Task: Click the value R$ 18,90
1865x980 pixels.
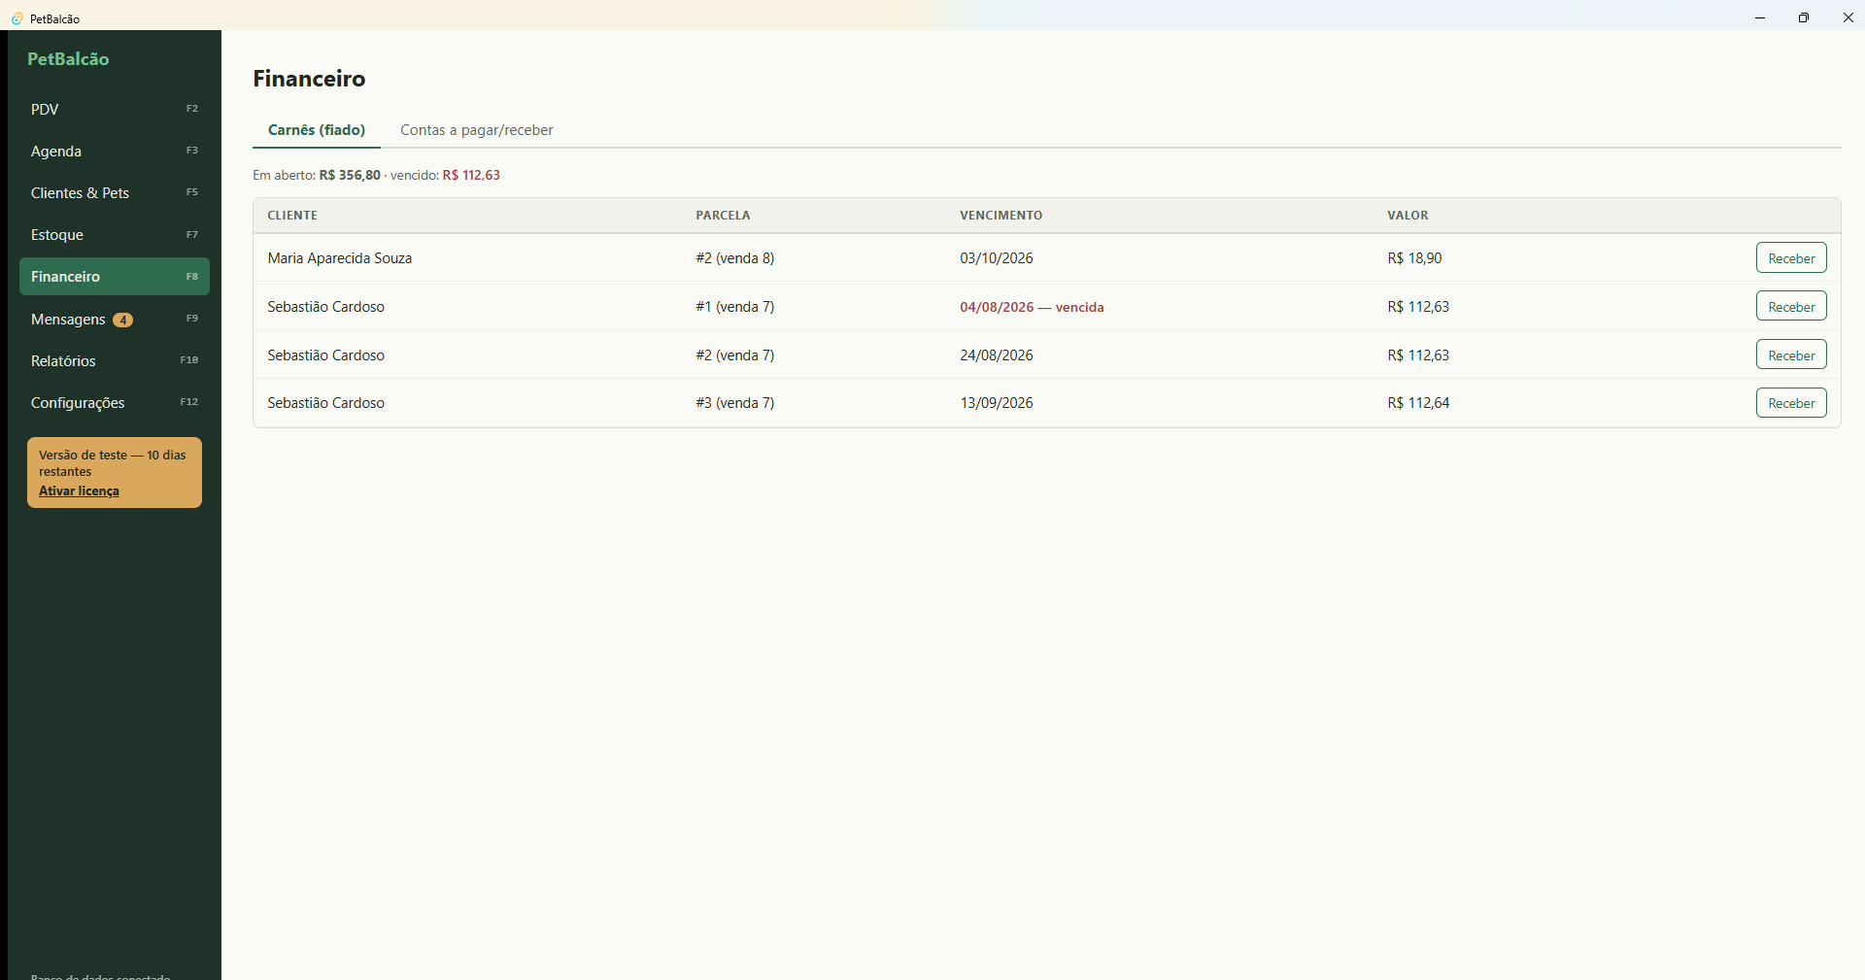Action: (1414, 258)
